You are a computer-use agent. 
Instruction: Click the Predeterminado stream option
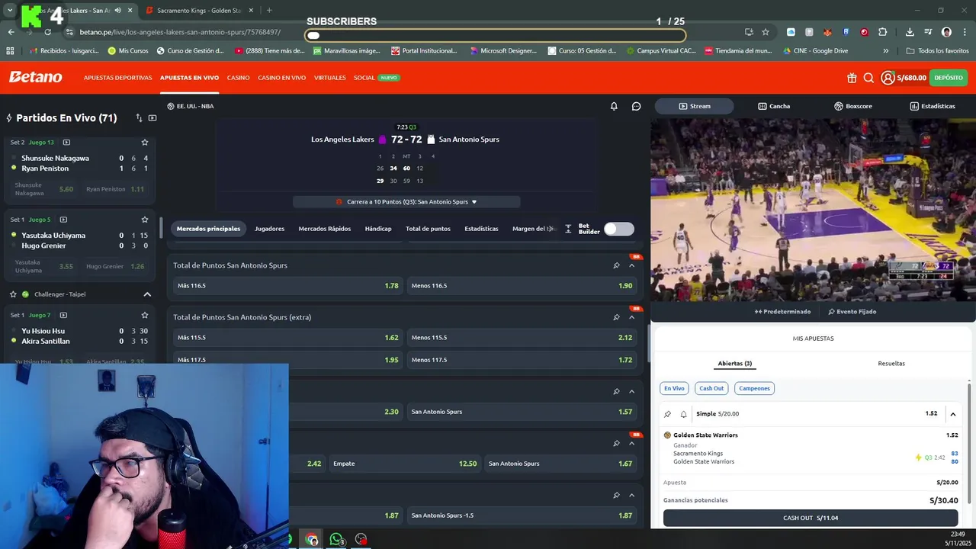click(x=783, y=312)
